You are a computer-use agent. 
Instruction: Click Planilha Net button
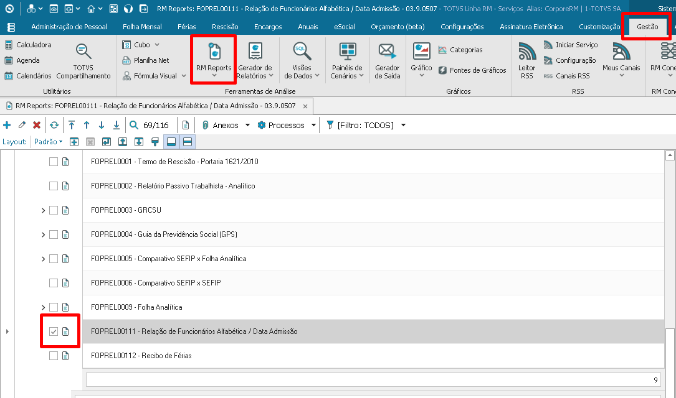click(146, 60)
